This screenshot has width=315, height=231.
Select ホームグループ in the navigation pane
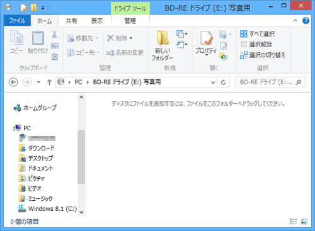[35, 108]
